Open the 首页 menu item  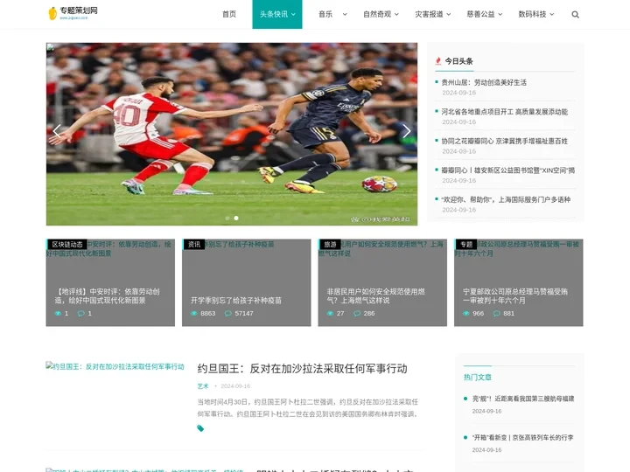(x=229, y=15)
